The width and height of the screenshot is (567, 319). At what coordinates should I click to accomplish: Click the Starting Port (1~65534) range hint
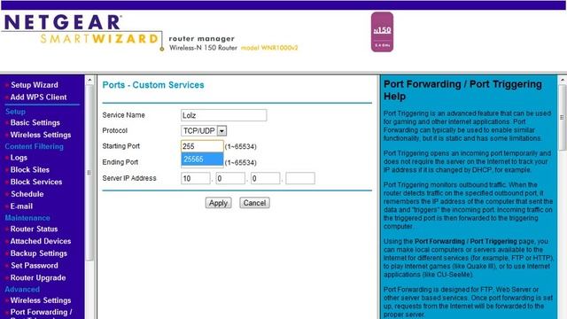tap(241, 146)
